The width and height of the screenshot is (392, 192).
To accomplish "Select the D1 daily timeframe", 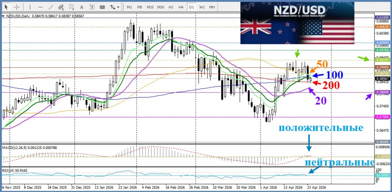I will 191,7.
